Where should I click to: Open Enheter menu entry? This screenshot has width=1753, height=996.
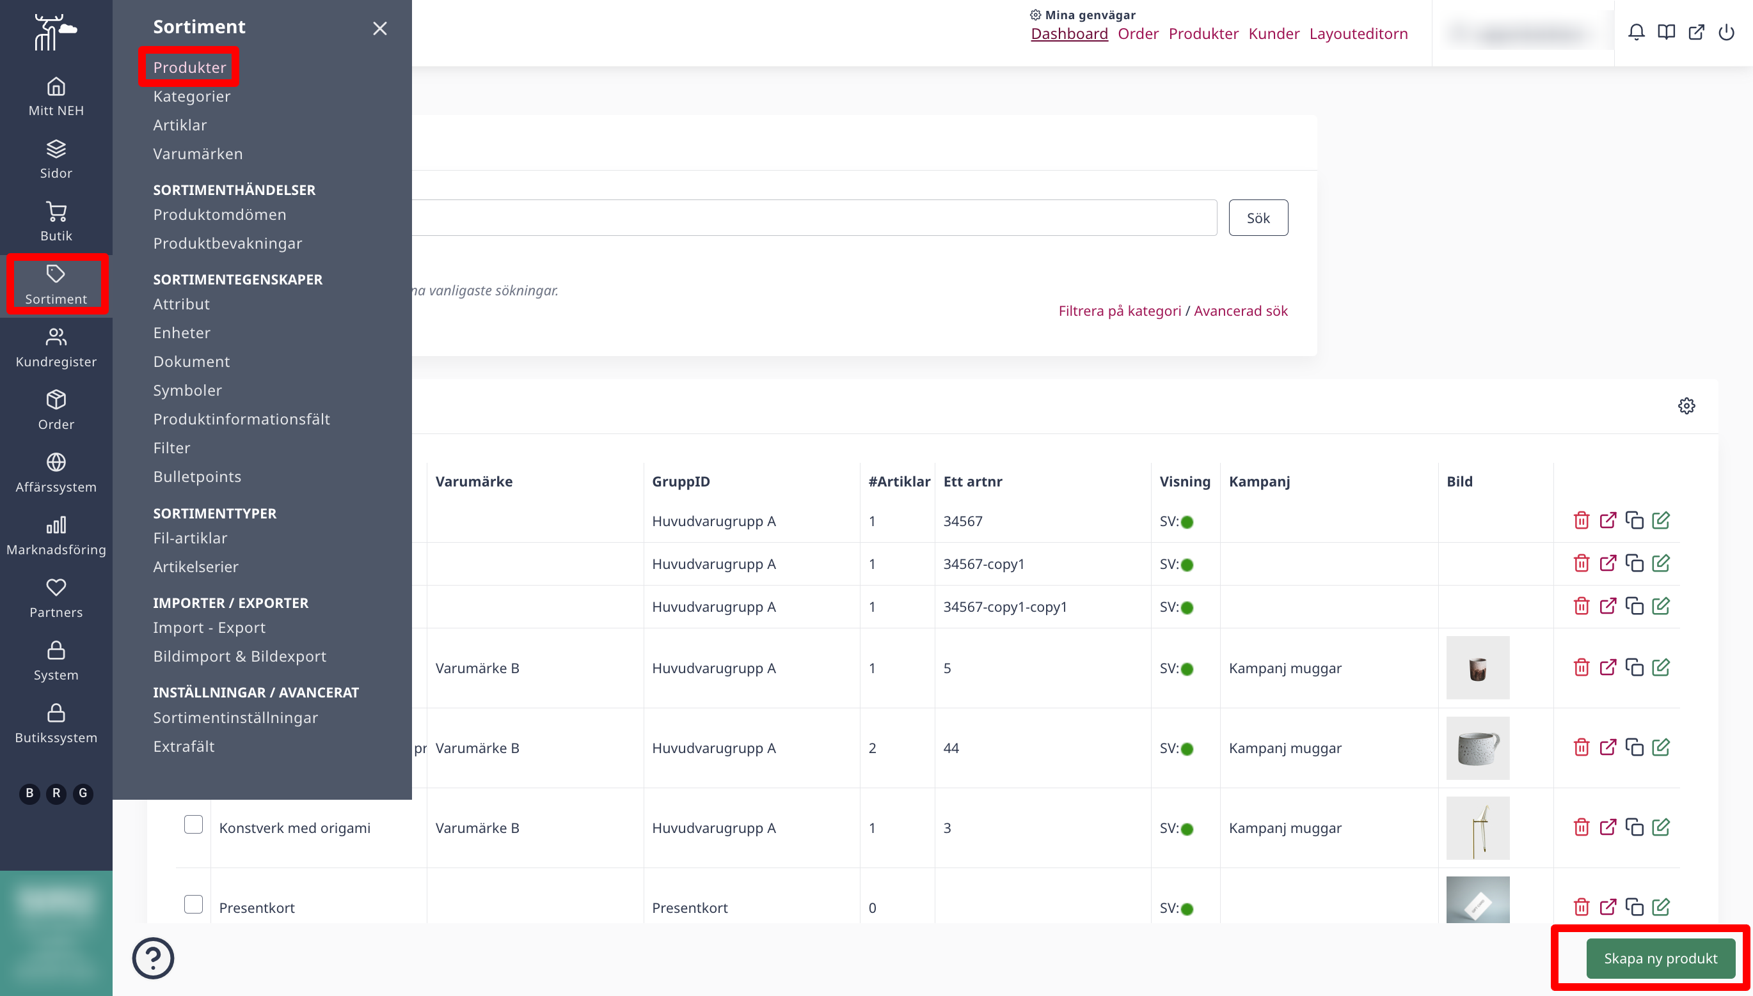182,333
